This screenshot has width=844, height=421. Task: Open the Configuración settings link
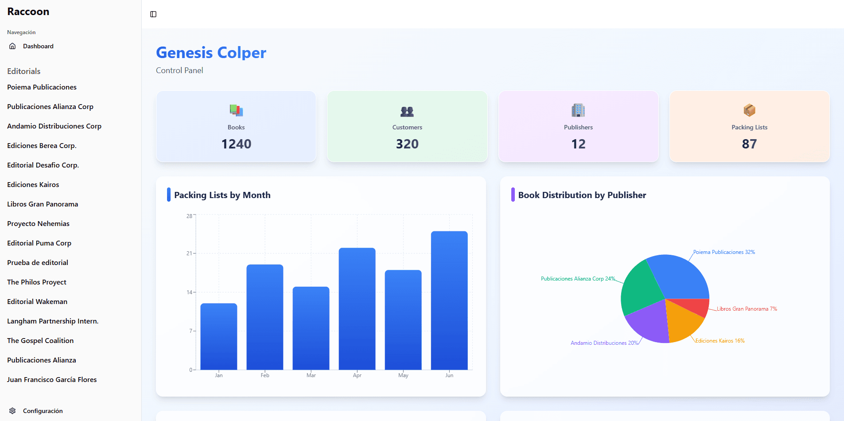[x=43, y=411]
